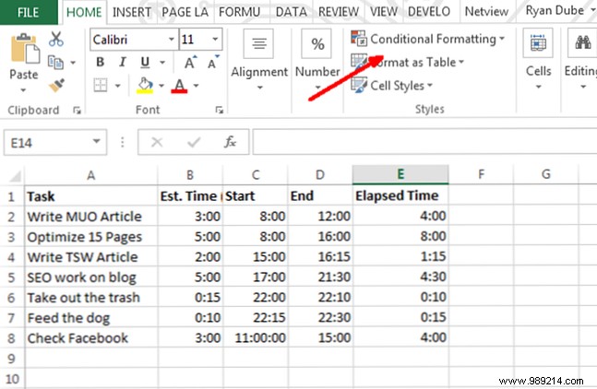This screenshot has width=597, height=389.
Task: Switch to the INSERT tab
Action: (132, 12)
